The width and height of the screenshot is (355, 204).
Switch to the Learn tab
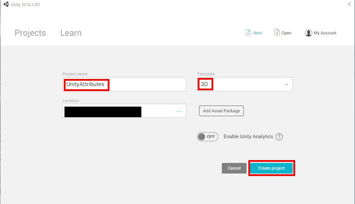71,33
